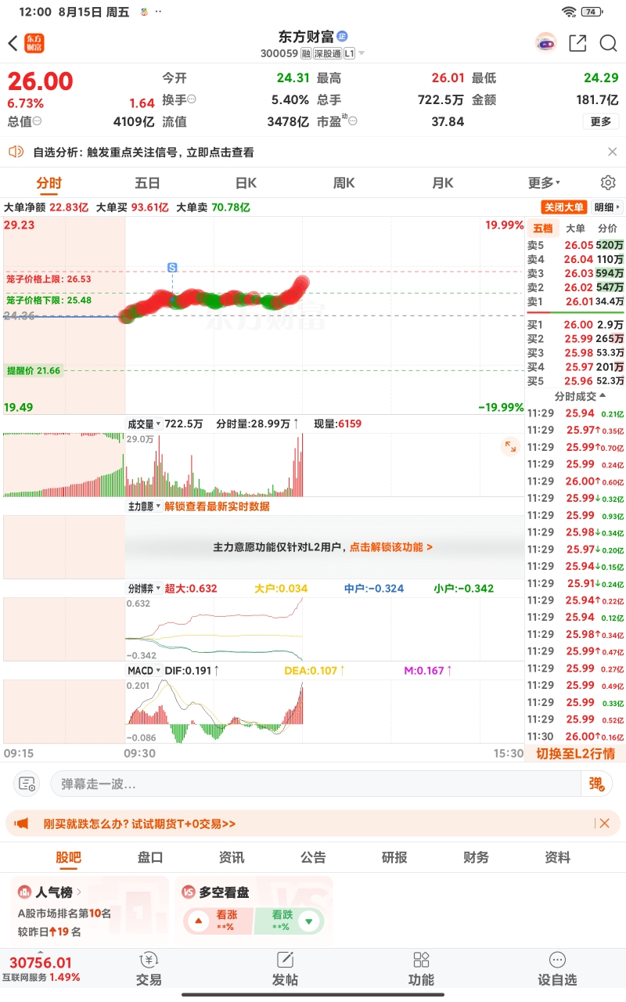Open 交易 in bottom bar
Viewport: 626px width, 1002px height.
(x=149, y=969)
